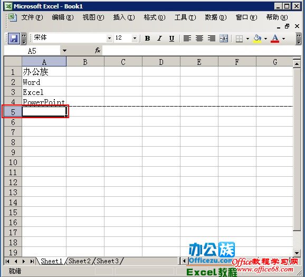The width and height of the screenshot is (305, 277).
Task: Click the Excel workbook icon in menu bar
Action: (x=13, y=17)
